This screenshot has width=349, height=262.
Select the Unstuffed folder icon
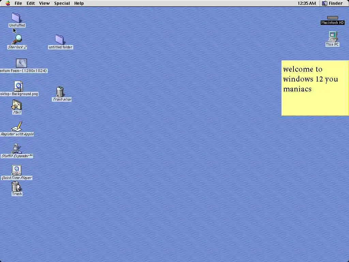point(16,17)
